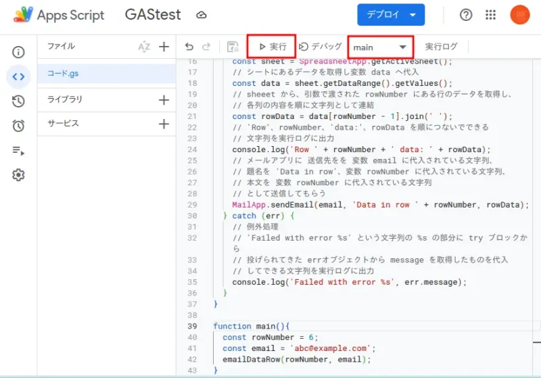Click console.log 'Failed with error %s' line

349,282
